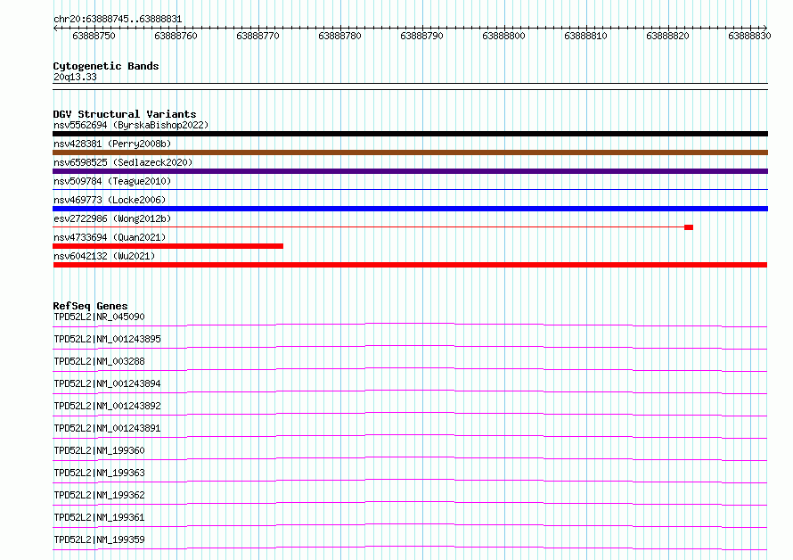
Task: Click ruler position label 63888770
Action: pyautogui.click(x=258, y=36)
